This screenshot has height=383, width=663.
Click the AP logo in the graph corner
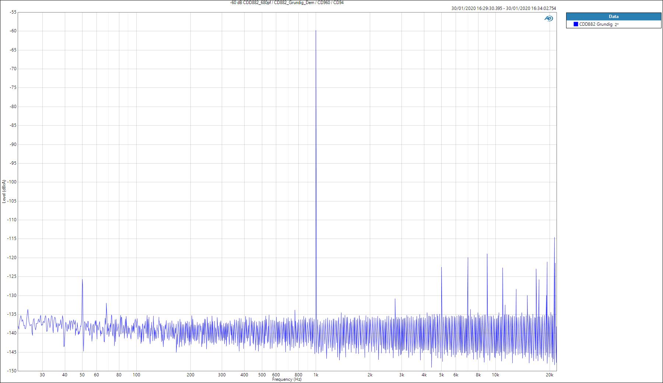coord(548,18)
